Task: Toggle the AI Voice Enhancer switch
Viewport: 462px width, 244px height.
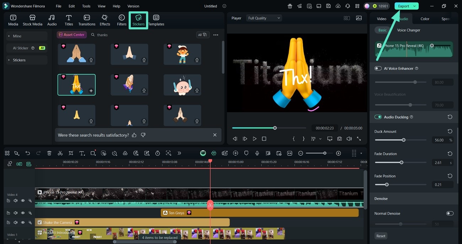Action: coord(378,68)
